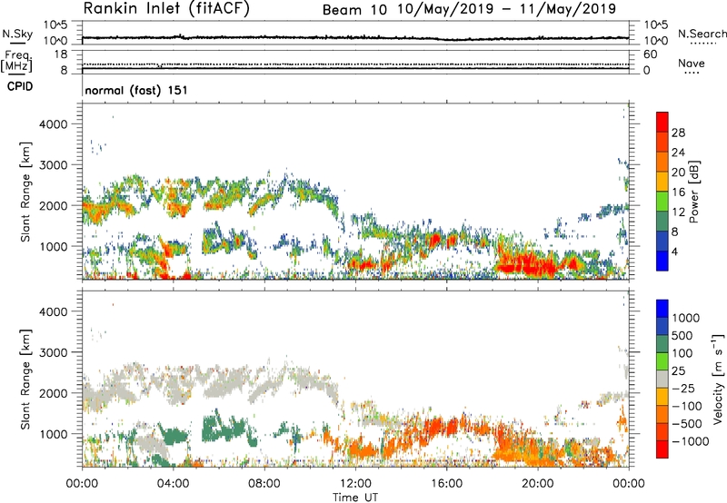Click the "4000" slant range tick in the power panel

click(x=53, y=124)
